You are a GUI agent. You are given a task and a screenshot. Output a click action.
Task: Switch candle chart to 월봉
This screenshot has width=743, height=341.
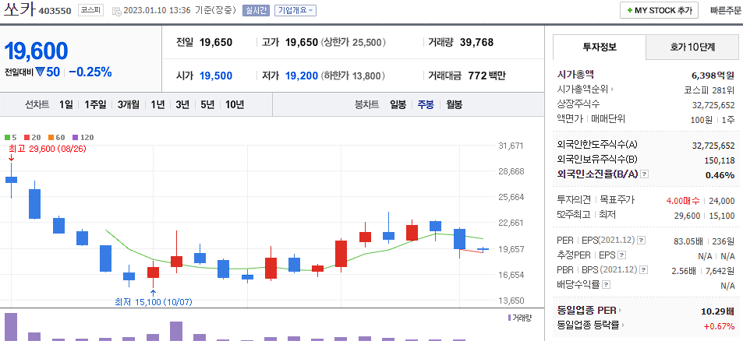454,104
